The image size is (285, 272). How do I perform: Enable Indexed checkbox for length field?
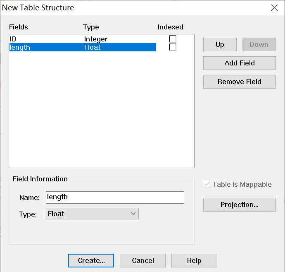click(173, 47)
